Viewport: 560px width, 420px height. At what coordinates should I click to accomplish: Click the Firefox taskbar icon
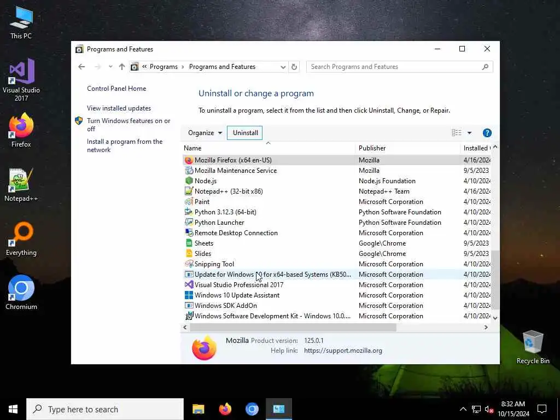pyautogui.click(x=225, y=409)
